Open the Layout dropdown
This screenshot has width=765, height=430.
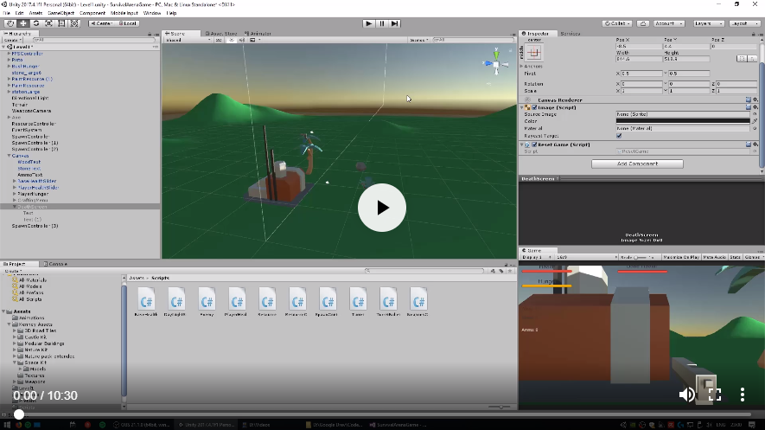tap(744, 23)
